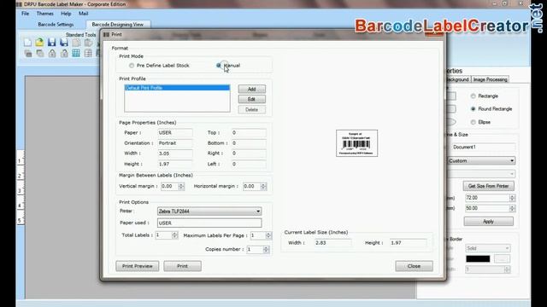Click the Left margin field
Image resolution: width=547 pixels, height=307 pixels.
pos(249,164)
